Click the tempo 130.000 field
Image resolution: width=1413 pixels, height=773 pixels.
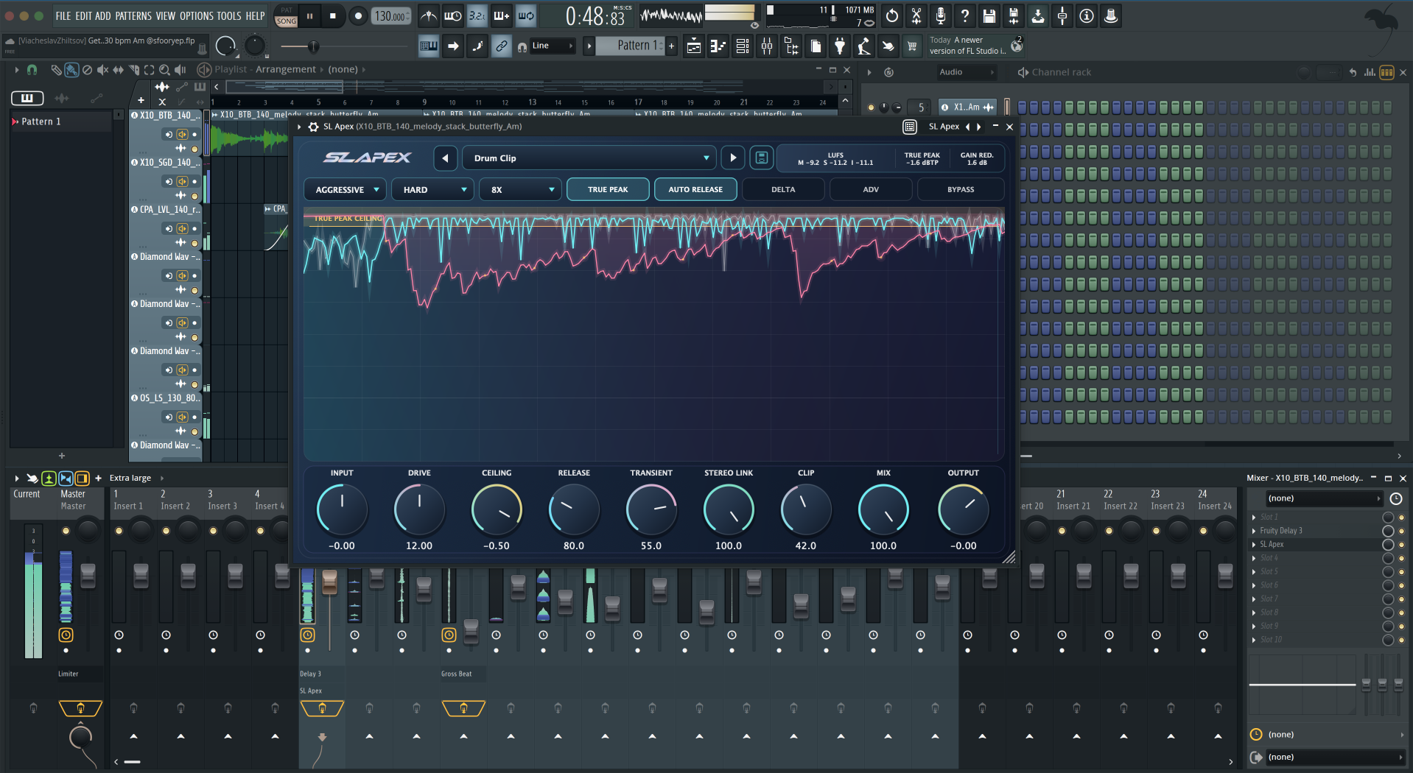pyautogui.click(x=391, y=16)
